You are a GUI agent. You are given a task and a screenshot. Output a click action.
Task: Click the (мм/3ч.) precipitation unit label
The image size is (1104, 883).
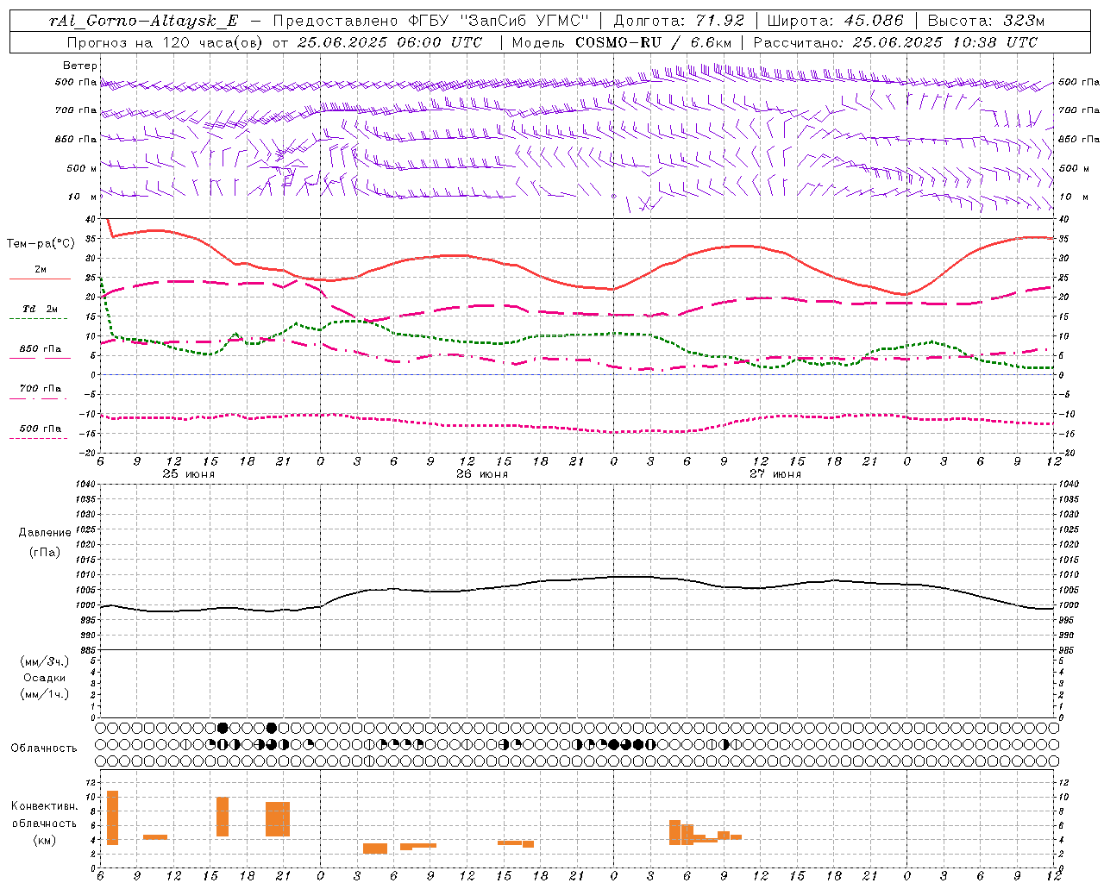coord(45,661)
